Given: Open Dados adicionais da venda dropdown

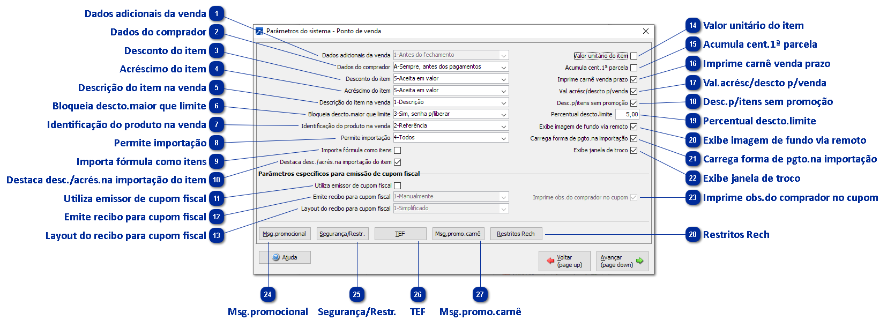Looking at the screenshot, I should coord(451,55).
